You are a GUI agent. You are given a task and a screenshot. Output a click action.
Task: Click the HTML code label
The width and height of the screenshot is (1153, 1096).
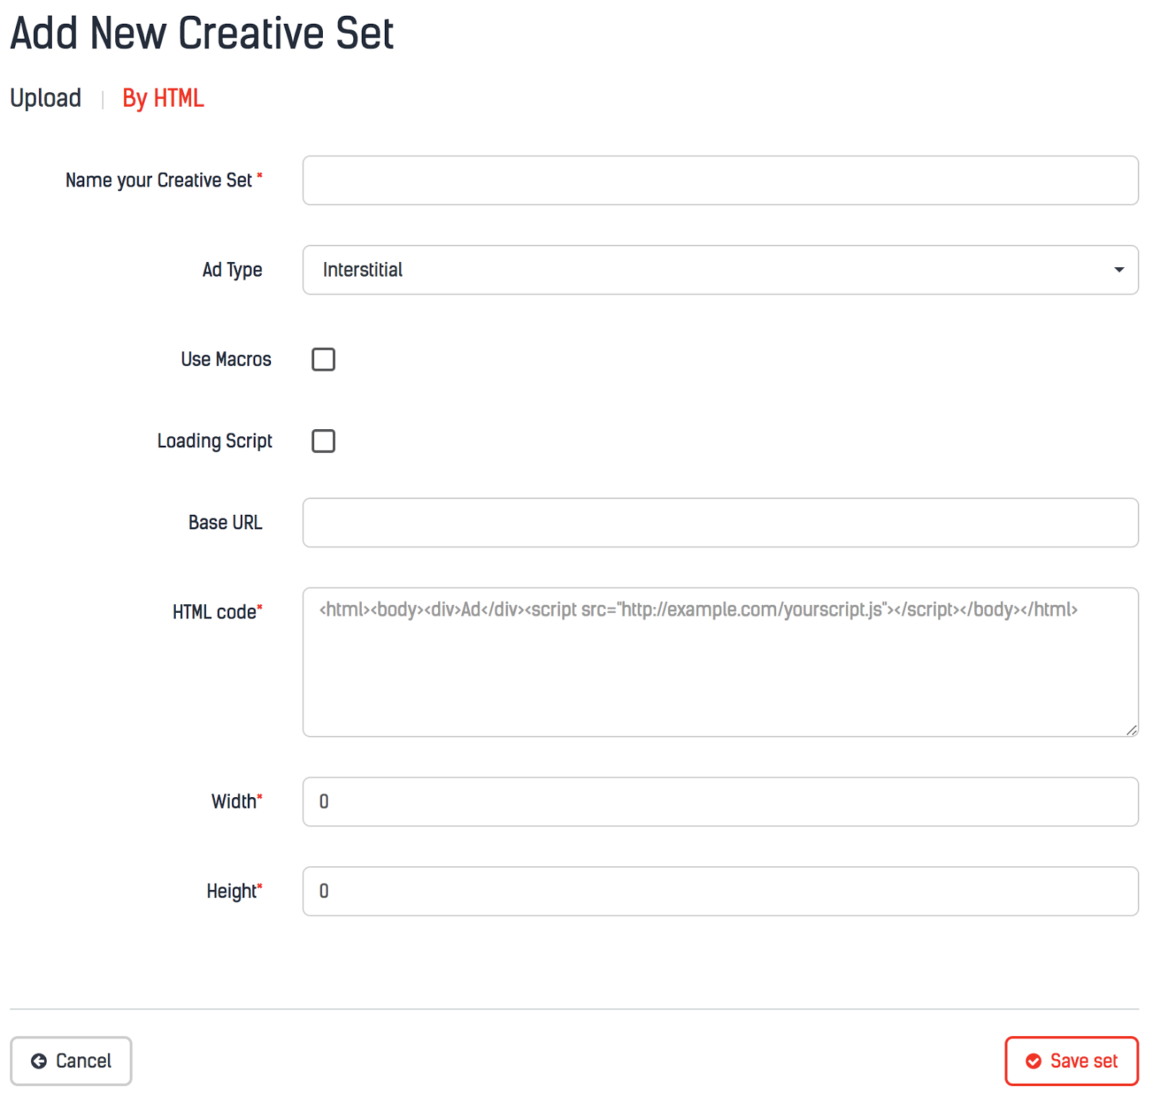215,612
